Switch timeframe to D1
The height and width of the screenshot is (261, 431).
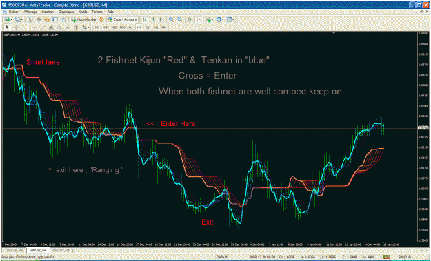[x=148, y=28]
